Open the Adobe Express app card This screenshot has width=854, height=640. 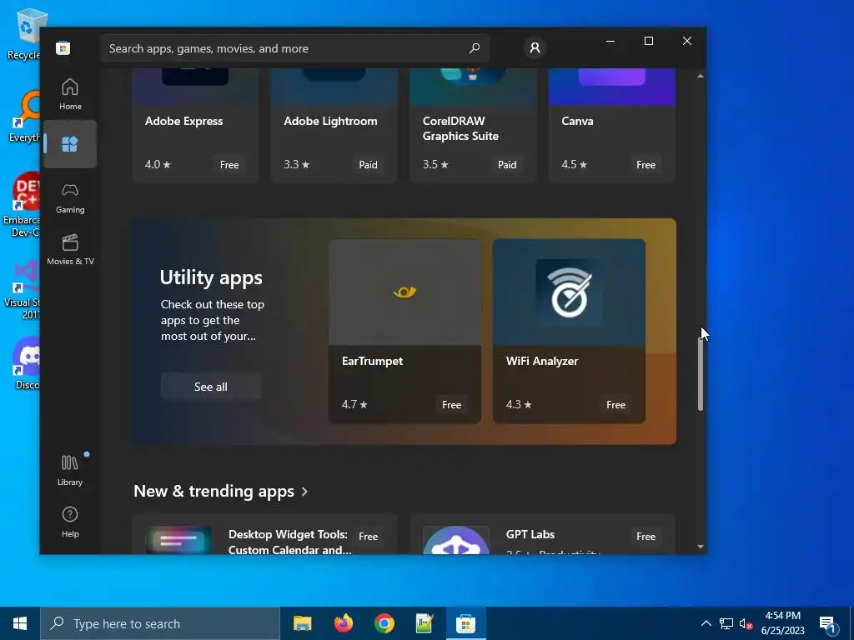coord(195,127)
